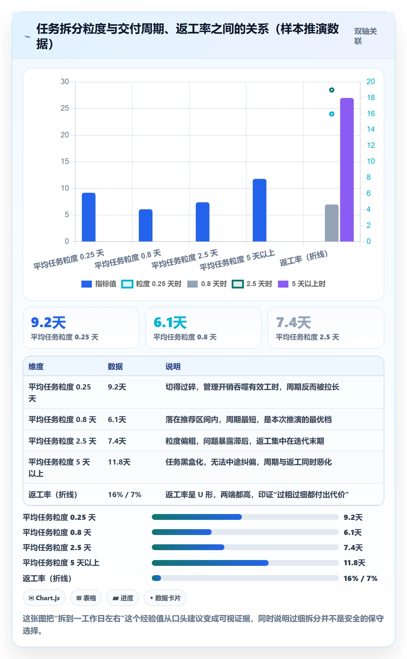Toggle the 指标值 legend item
The image size is (407, 659).
(99, 284)
